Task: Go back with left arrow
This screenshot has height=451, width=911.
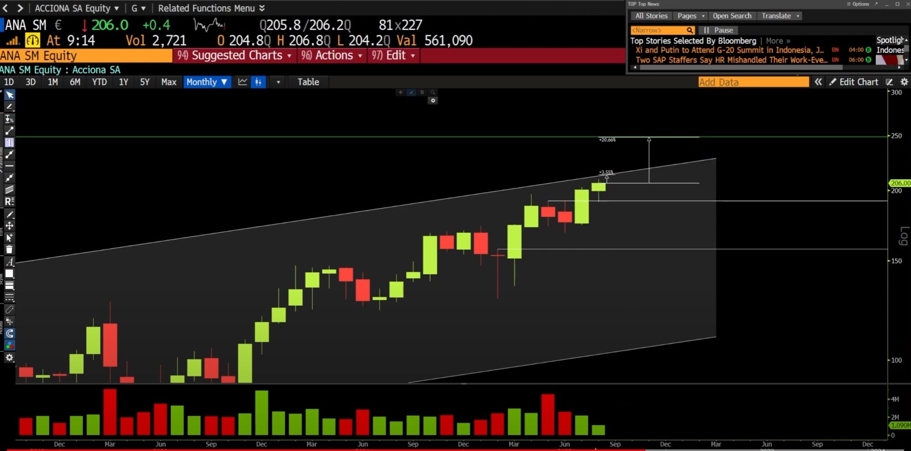Action: point(5,8)
